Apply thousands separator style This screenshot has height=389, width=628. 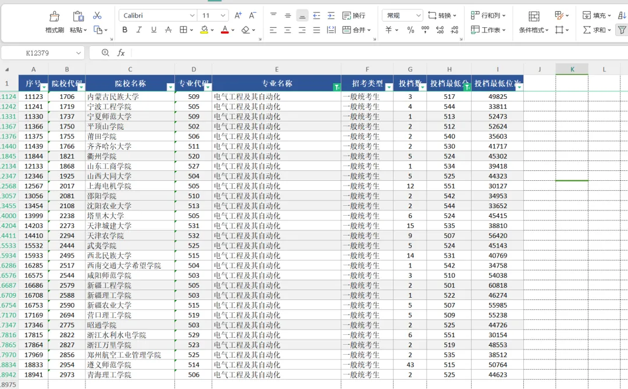pos(425,30)
